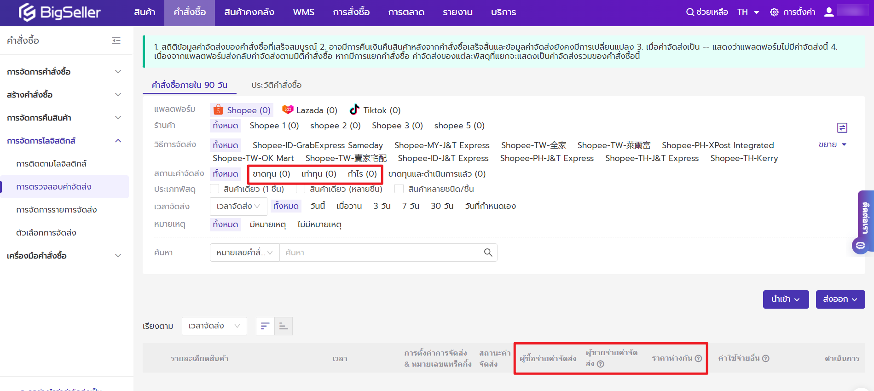The width and height of the screenshot is (874, 391).
Task: Collapse the sidebar menu icon
Action: pos(116,40)
